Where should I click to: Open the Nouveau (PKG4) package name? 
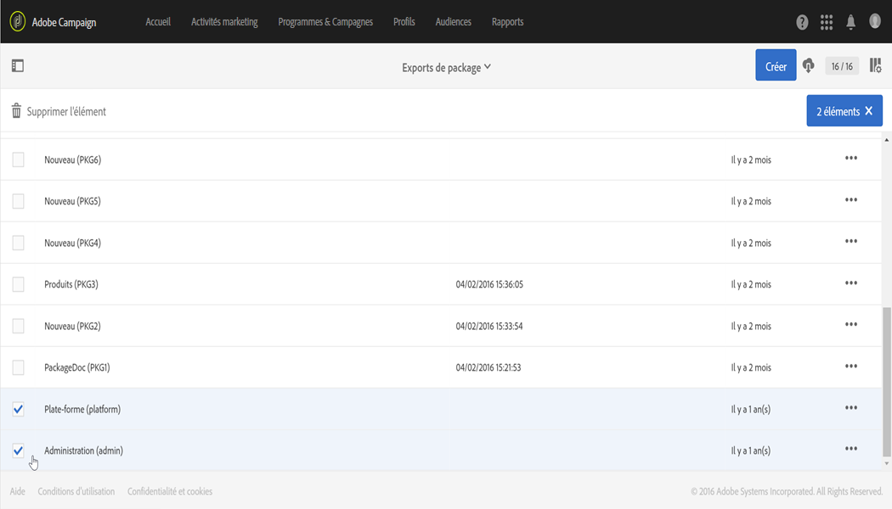pos(72,243)
